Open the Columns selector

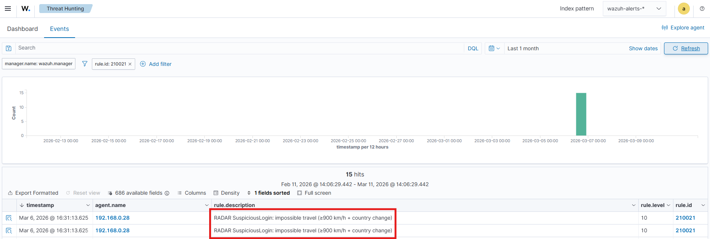192,193
